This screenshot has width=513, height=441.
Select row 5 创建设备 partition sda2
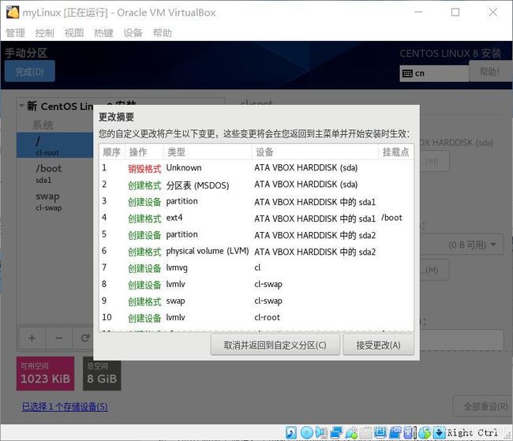(256, 235)
